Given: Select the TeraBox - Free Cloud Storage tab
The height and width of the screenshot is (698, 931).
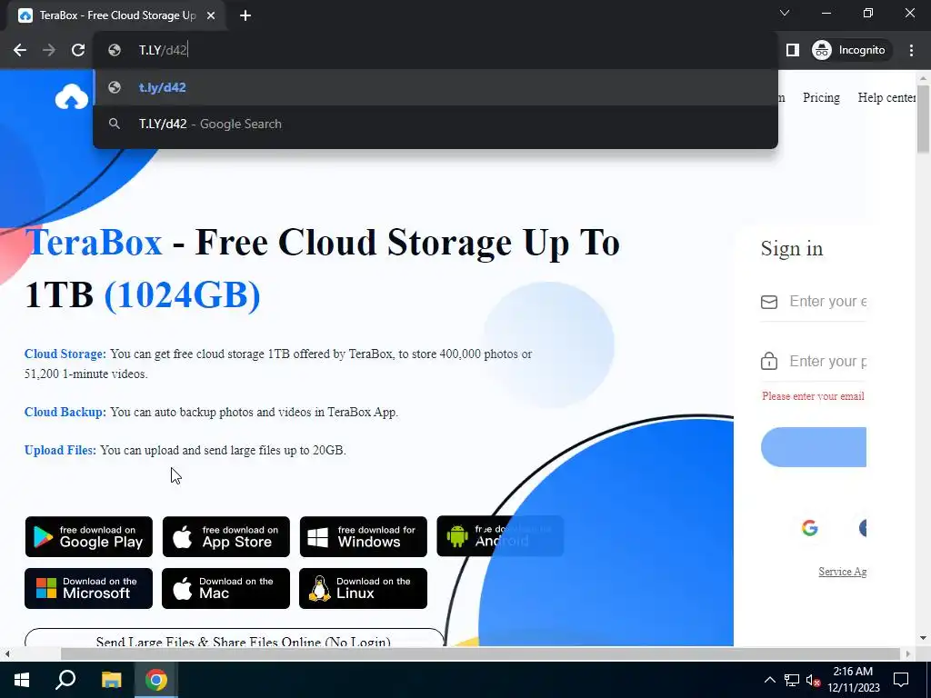Looking at the screenshot, I should (x=116, y=15).
